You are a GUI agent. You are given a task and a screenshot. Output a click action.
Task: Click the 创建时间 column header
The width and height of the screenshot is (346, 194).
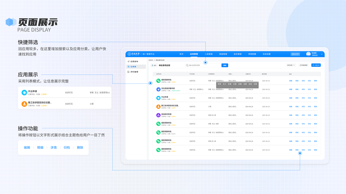(x=248, y=74)
